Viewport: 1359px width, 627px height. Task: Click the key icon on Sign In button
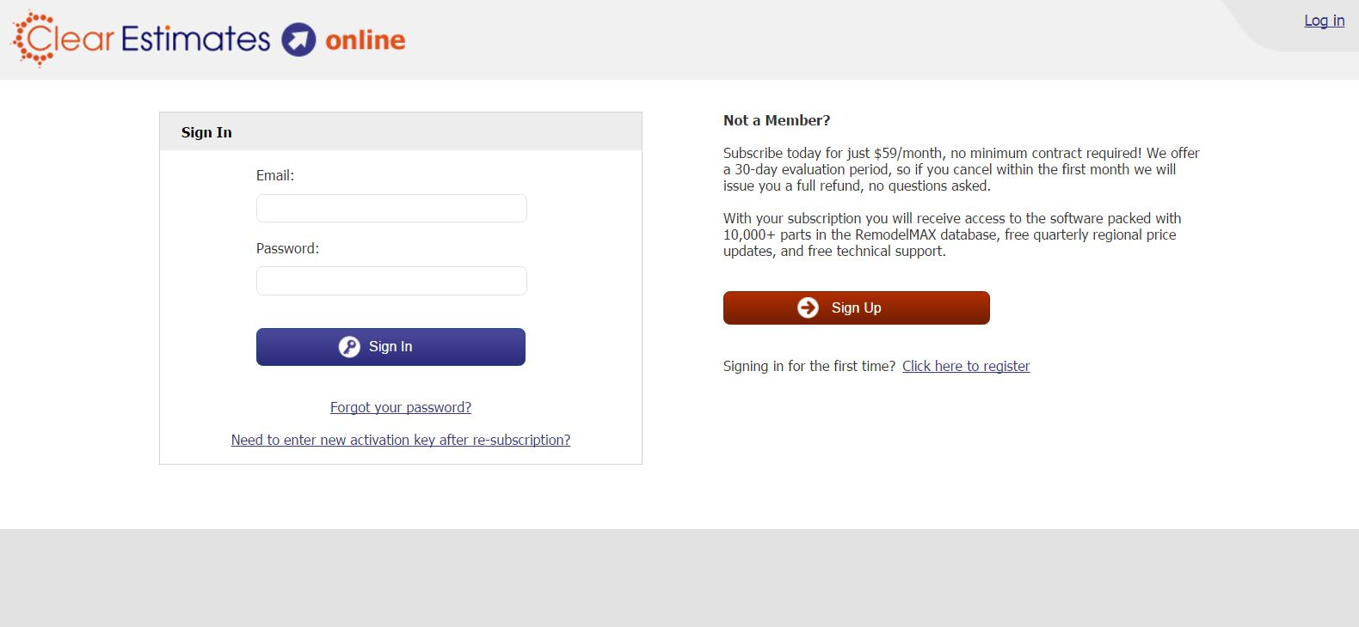tap(349, 347)
